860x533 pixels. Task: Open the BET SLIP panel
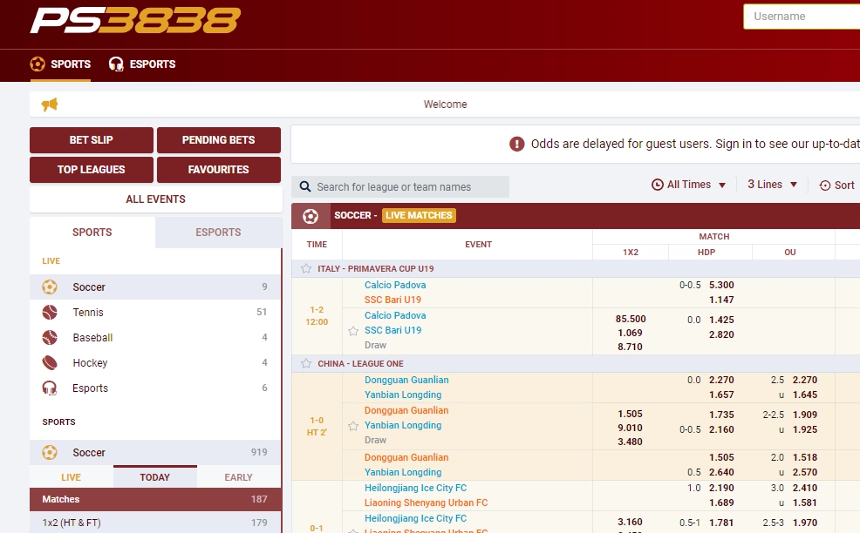click(x=91, y=139)
